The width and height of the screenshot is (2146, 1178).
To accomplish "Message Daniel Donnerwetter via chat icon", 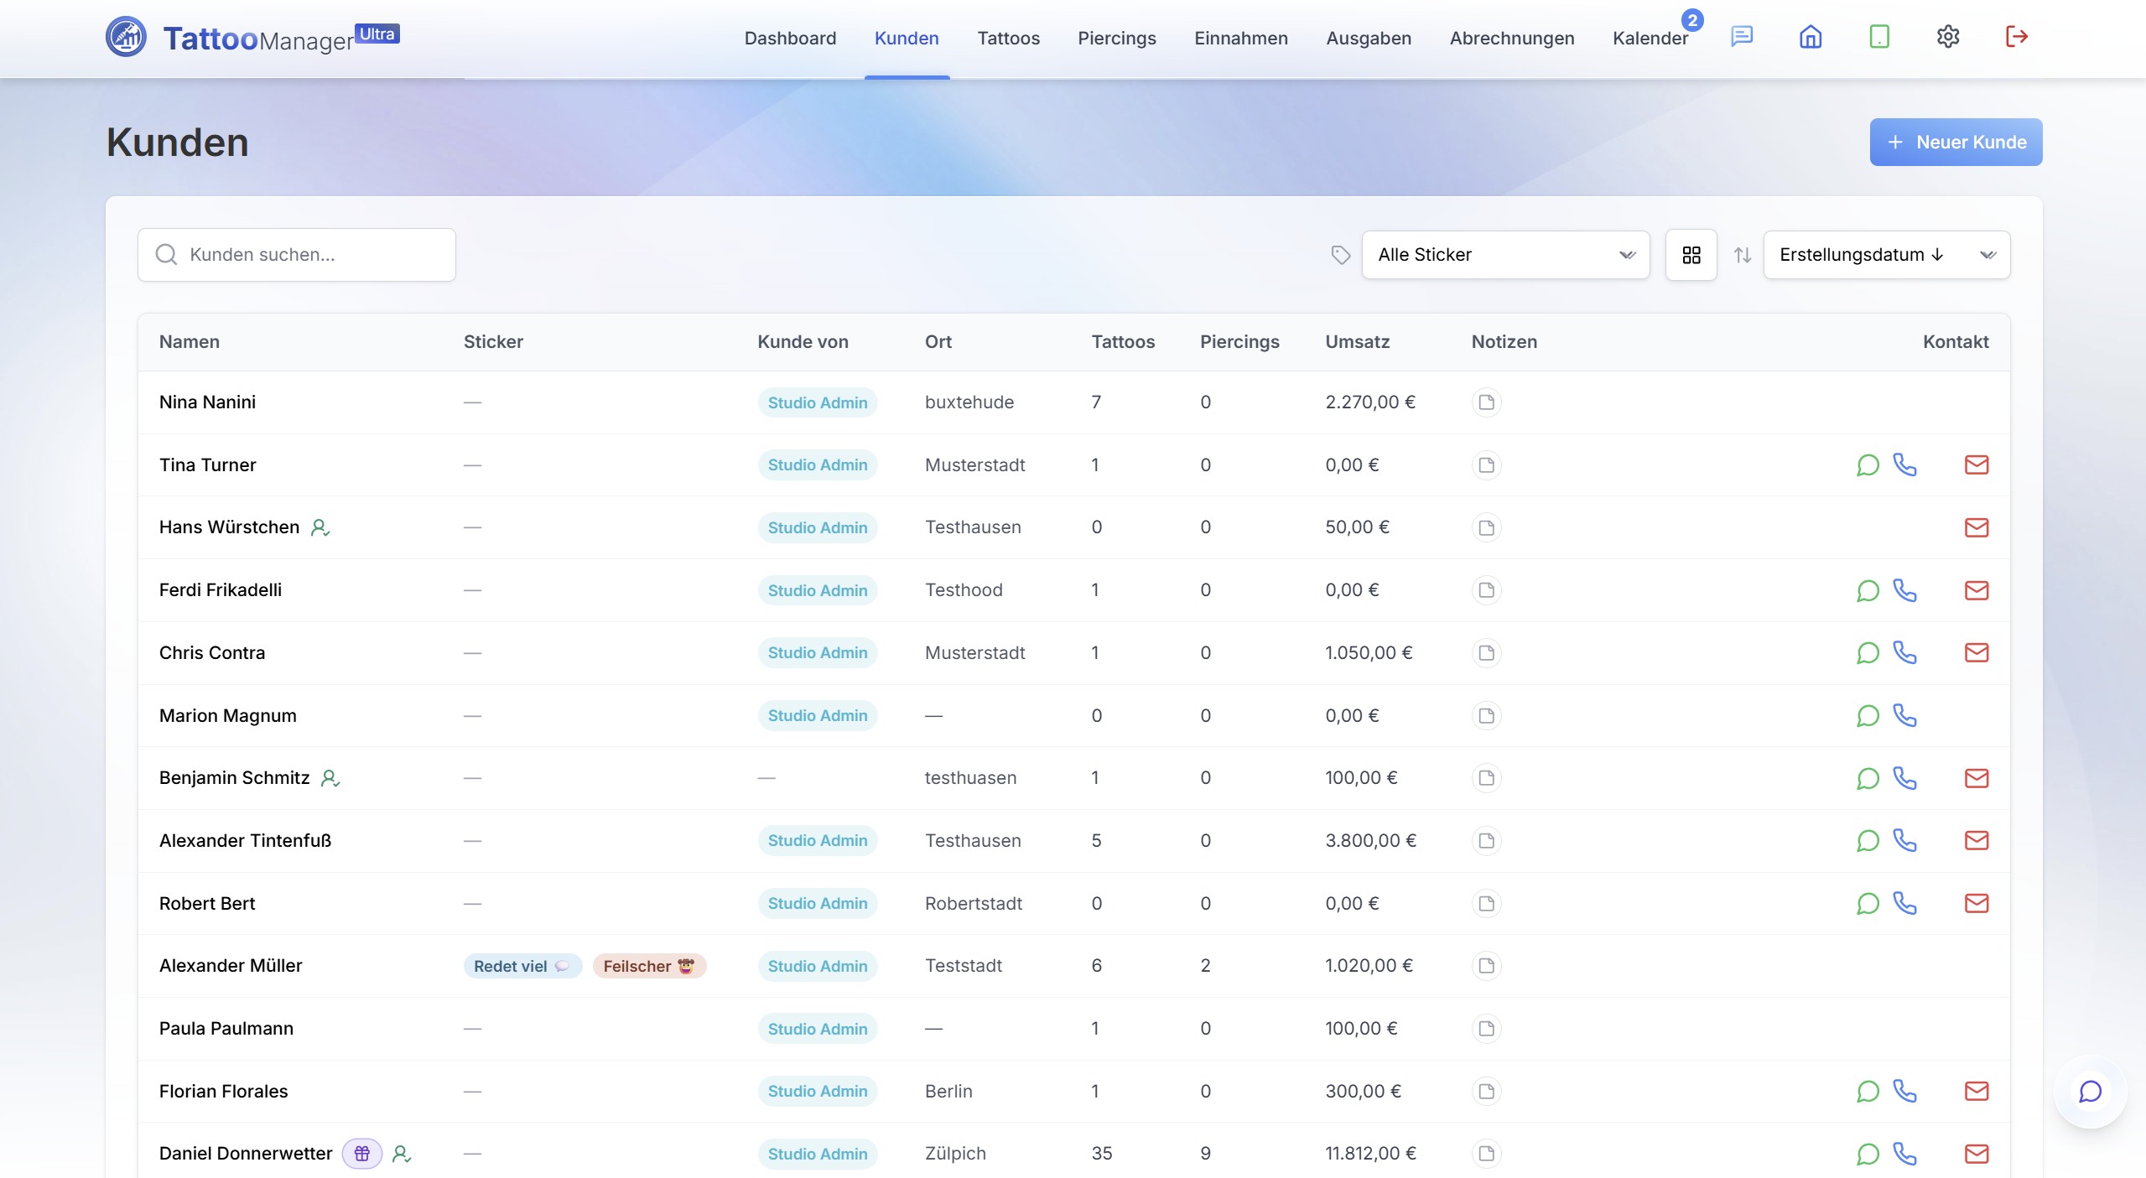I will (x=1868, y=1155).
